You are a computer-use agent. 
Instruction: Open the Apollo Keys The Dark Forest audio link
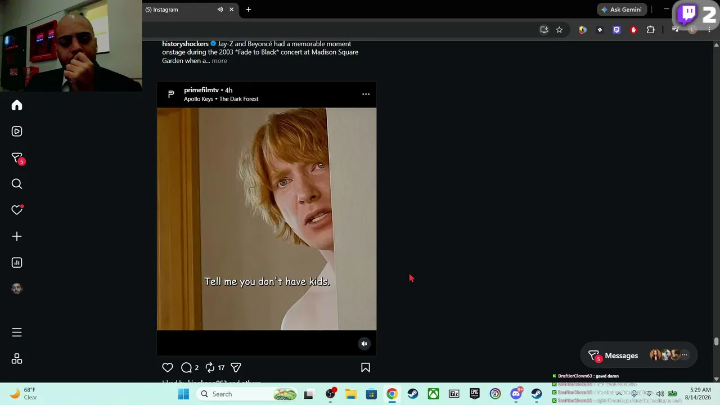click(x=221, y=99)
